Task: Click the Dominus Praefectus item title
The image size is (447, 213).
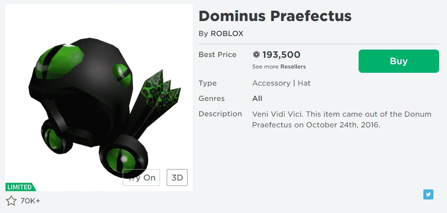Action: click(275, 16)
